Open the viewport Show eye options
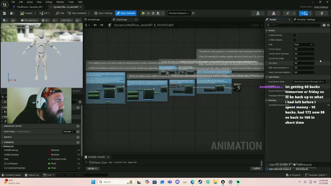The image size is (331, 186). 55,20
